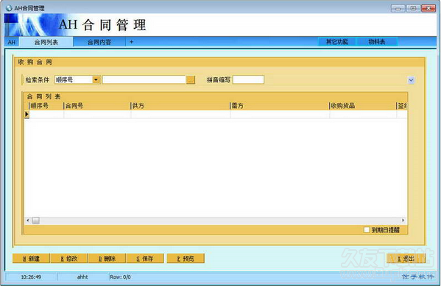Screen dimensions: 441x286
Task: Click the 预览 button
Action: (x=186, y=259)
